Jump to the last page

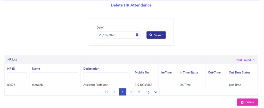139,92
